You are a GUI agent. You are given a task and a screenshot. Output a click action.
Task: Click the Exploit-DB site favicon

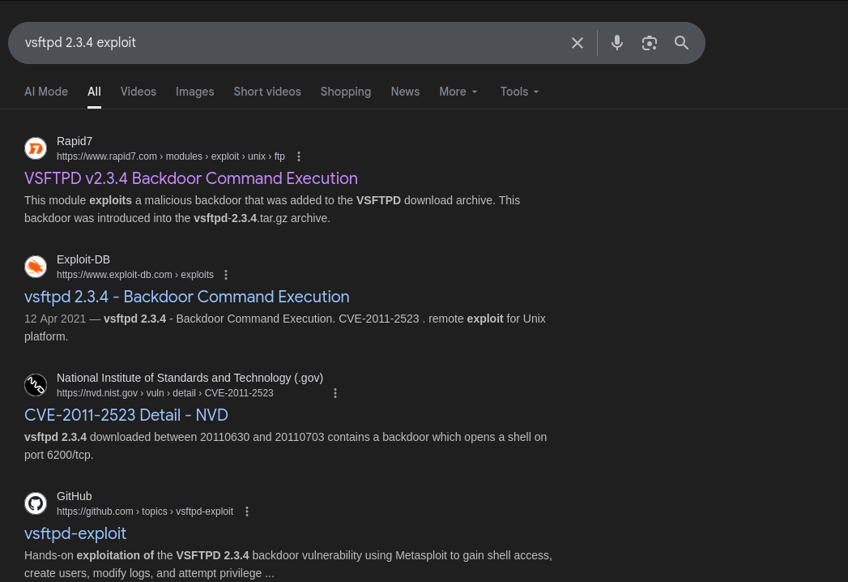(36, 267)
